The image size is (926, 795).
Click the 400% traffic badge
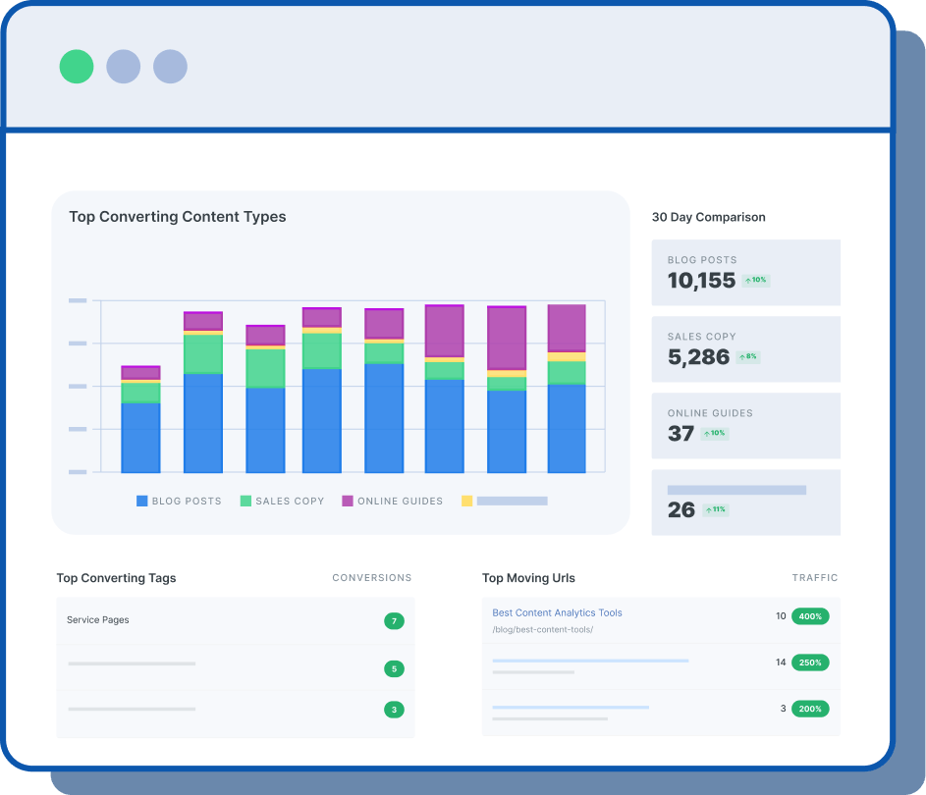pos(810,616)
